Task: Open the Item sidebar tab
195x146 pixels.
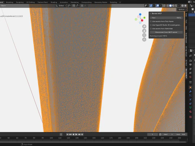Action: 186,15
